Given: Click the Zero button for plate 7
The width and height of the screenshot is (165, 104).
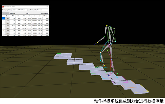Looking at the screenshot, I should (x=8, y=33).
